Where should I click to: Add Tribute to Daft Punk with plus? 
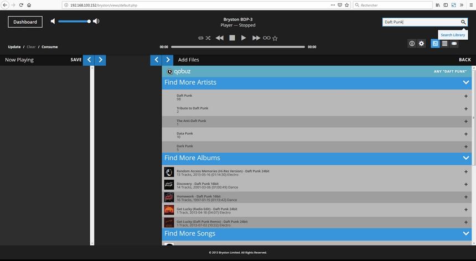(465, 109)
